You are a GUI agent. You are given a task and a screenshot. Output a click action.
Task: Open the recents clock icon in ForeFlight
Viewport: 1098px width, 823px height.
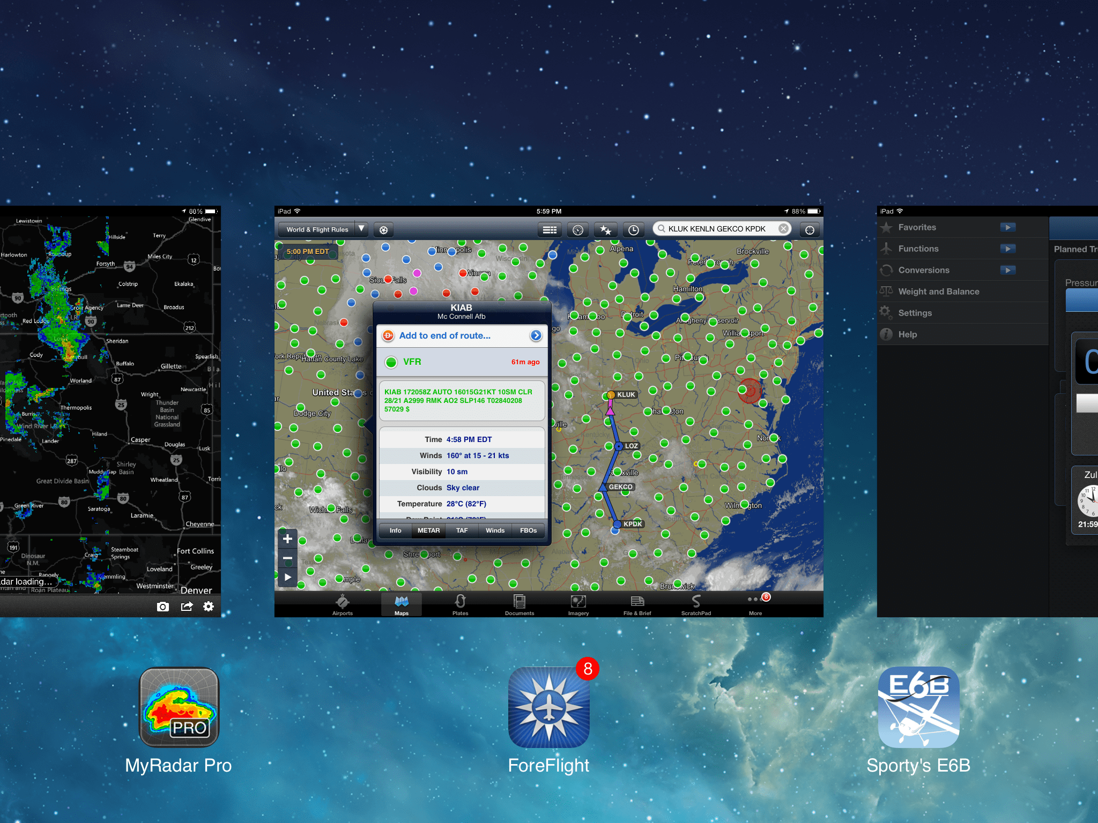tap(633, 230)
